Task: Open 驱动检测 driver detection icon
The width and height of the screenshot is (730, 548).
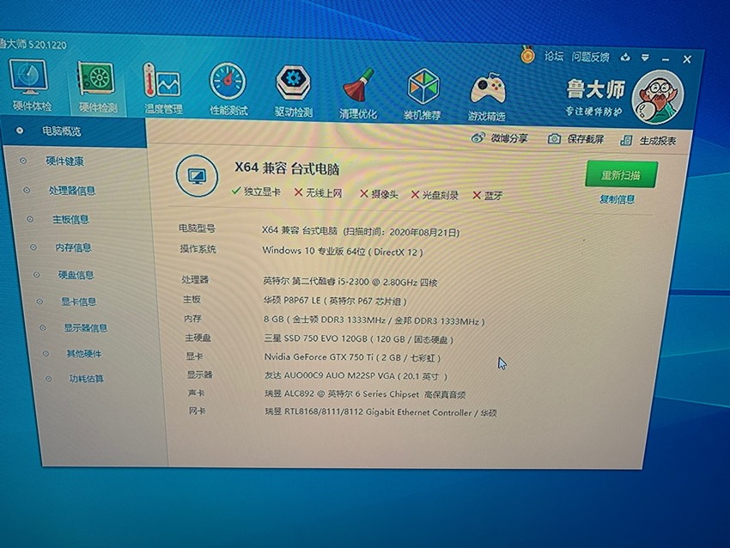Action: (x=293, y=91)
